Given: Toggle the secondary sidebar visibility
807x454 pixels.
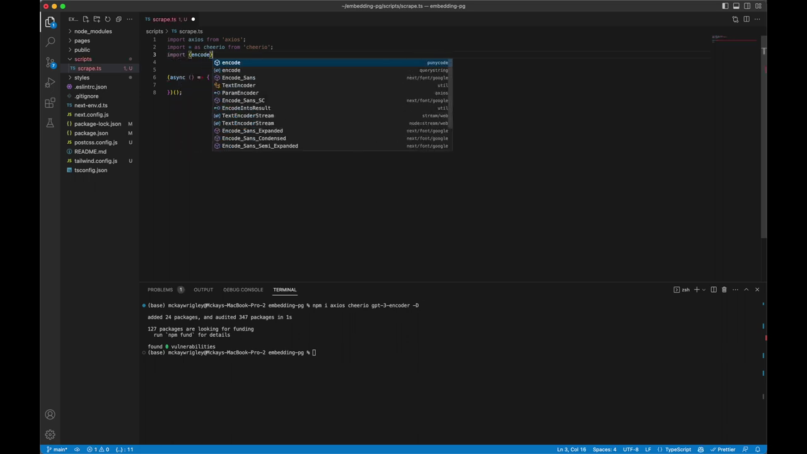Looking at the screenshot, I should tap(747, 6).
